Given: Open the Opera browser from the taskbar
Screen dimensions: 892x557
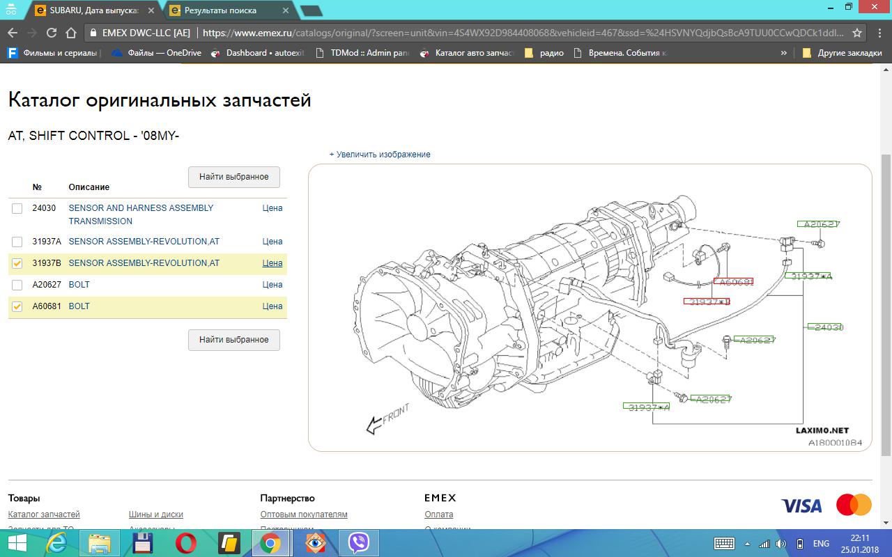Looking at the screenshot, I should click(x=185, y=543).
